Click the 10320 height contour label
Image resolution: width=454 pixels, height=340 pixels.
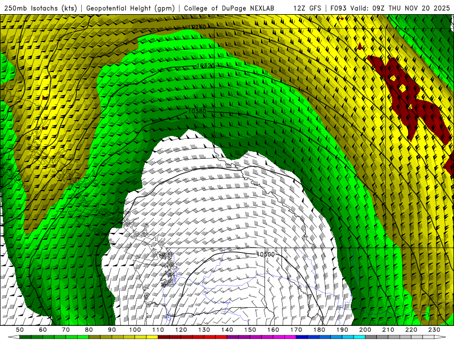point(205,66)
